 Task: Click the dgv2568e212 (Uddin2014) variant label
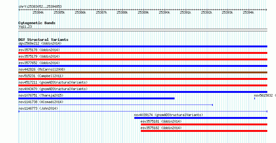click(40, 43)
